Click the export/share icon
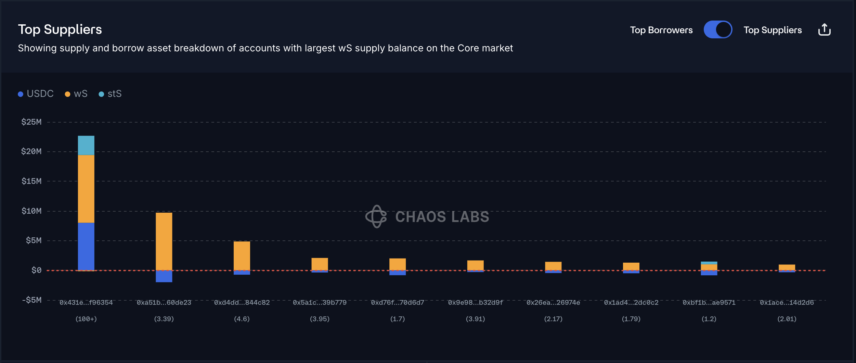This screenshot has width=856, height=363. [x=824, y=30]
